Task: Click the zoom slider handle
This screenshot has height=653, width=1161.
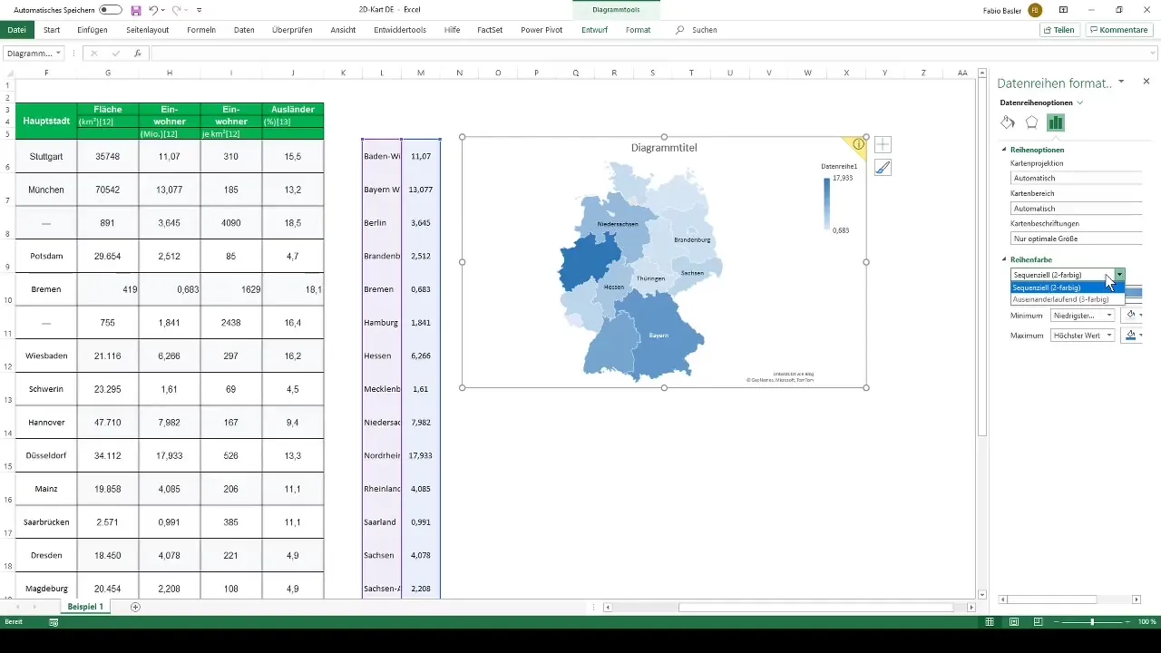Action: pos(1092,622)
